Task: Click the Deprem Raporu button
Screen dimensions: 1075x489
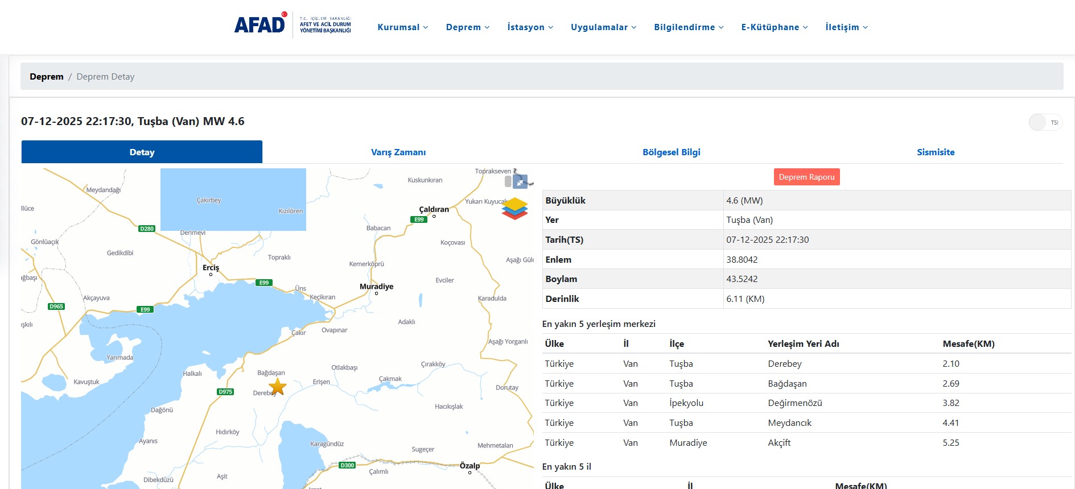Action: (x=806, y=177)
